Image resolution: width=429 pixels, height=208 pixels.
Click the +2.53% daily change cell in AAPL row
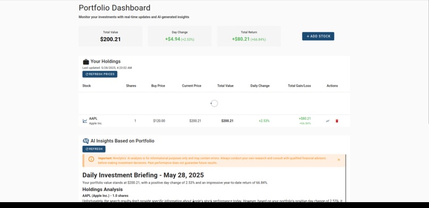click(x=264, y=121)
